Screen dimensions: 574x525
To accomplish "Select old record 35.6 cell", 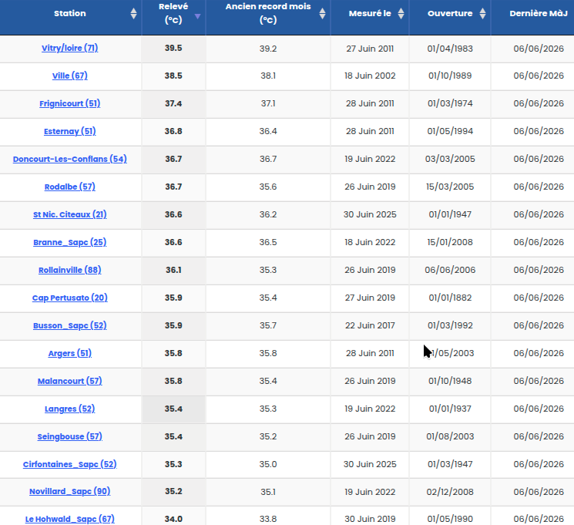I will pyautogui.click(x=268, y=187).
